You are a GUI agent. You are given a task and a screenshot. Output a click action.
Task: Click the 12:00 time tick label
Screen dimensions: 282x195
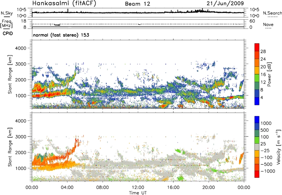(138, 188)
